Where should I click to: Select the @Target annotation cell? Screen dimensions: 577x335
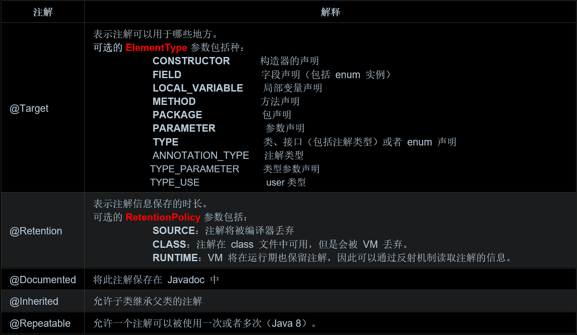[x=29, y=108]
